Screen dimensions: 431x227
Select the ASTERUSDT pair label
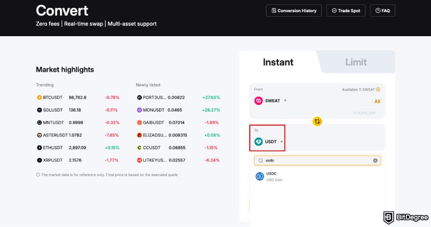point(55,135)
